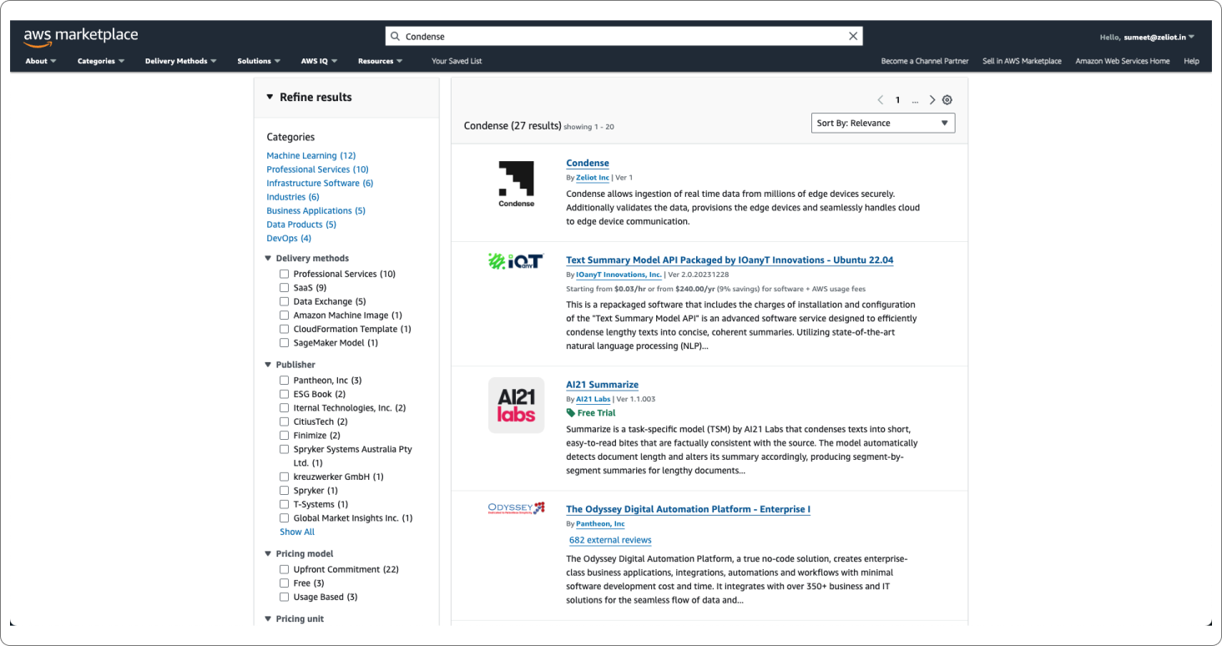1222x646 pixels.
Task: Filter by Machine Learning category
Action: point(311,156)
